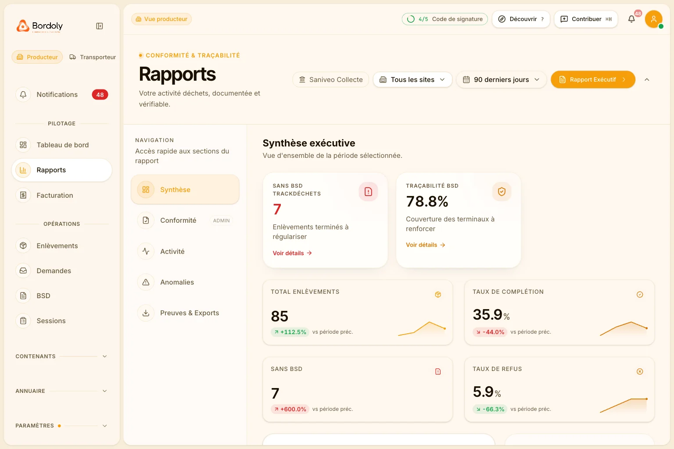This screenshot has height=449, width=674.
Task: Select the Synthèse report section
Action: 185,189
